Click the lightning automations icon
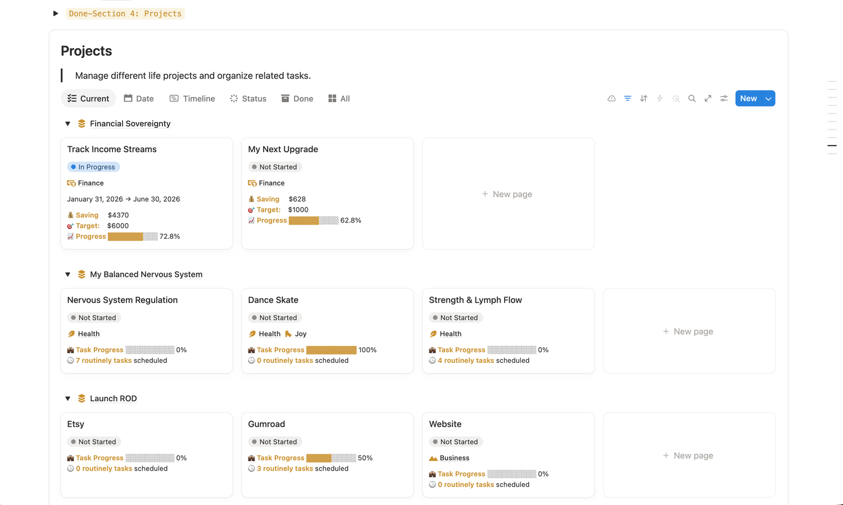 660,98
